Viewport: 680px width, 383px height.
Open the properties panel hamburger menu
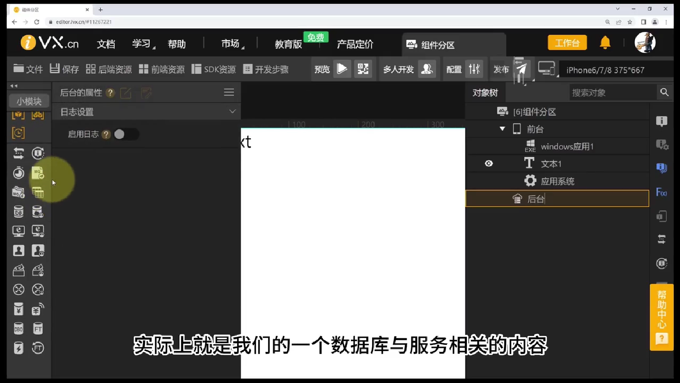pos(229,93)
